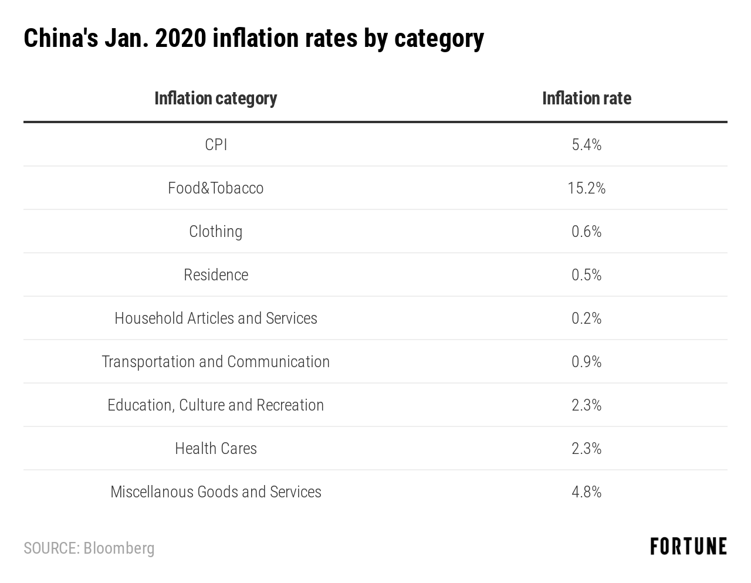Image resolution: width=751 pixels, height=583 pixels.
Task: Click the 0.2% rate value
Action: tap(586, 318)
